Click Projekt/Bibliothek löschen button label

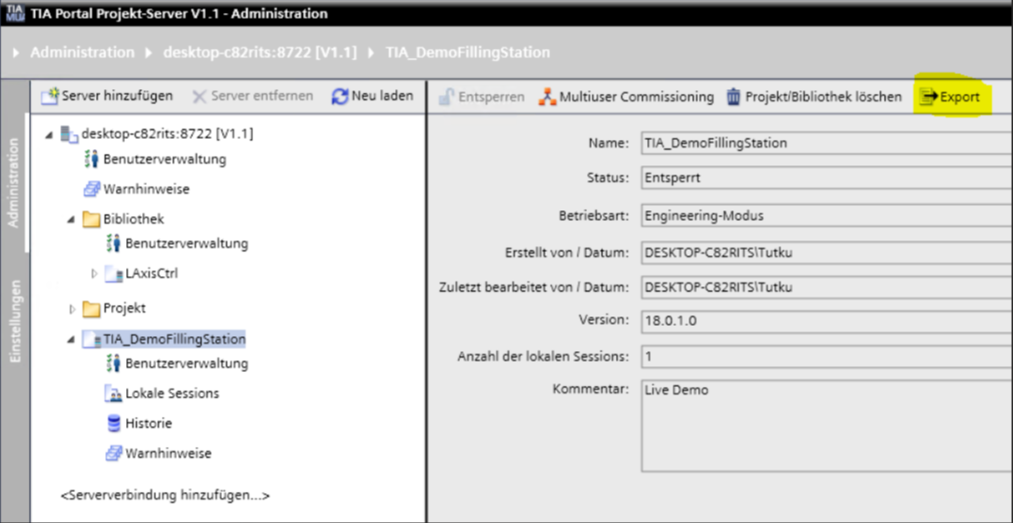click(x=824, y=98)
